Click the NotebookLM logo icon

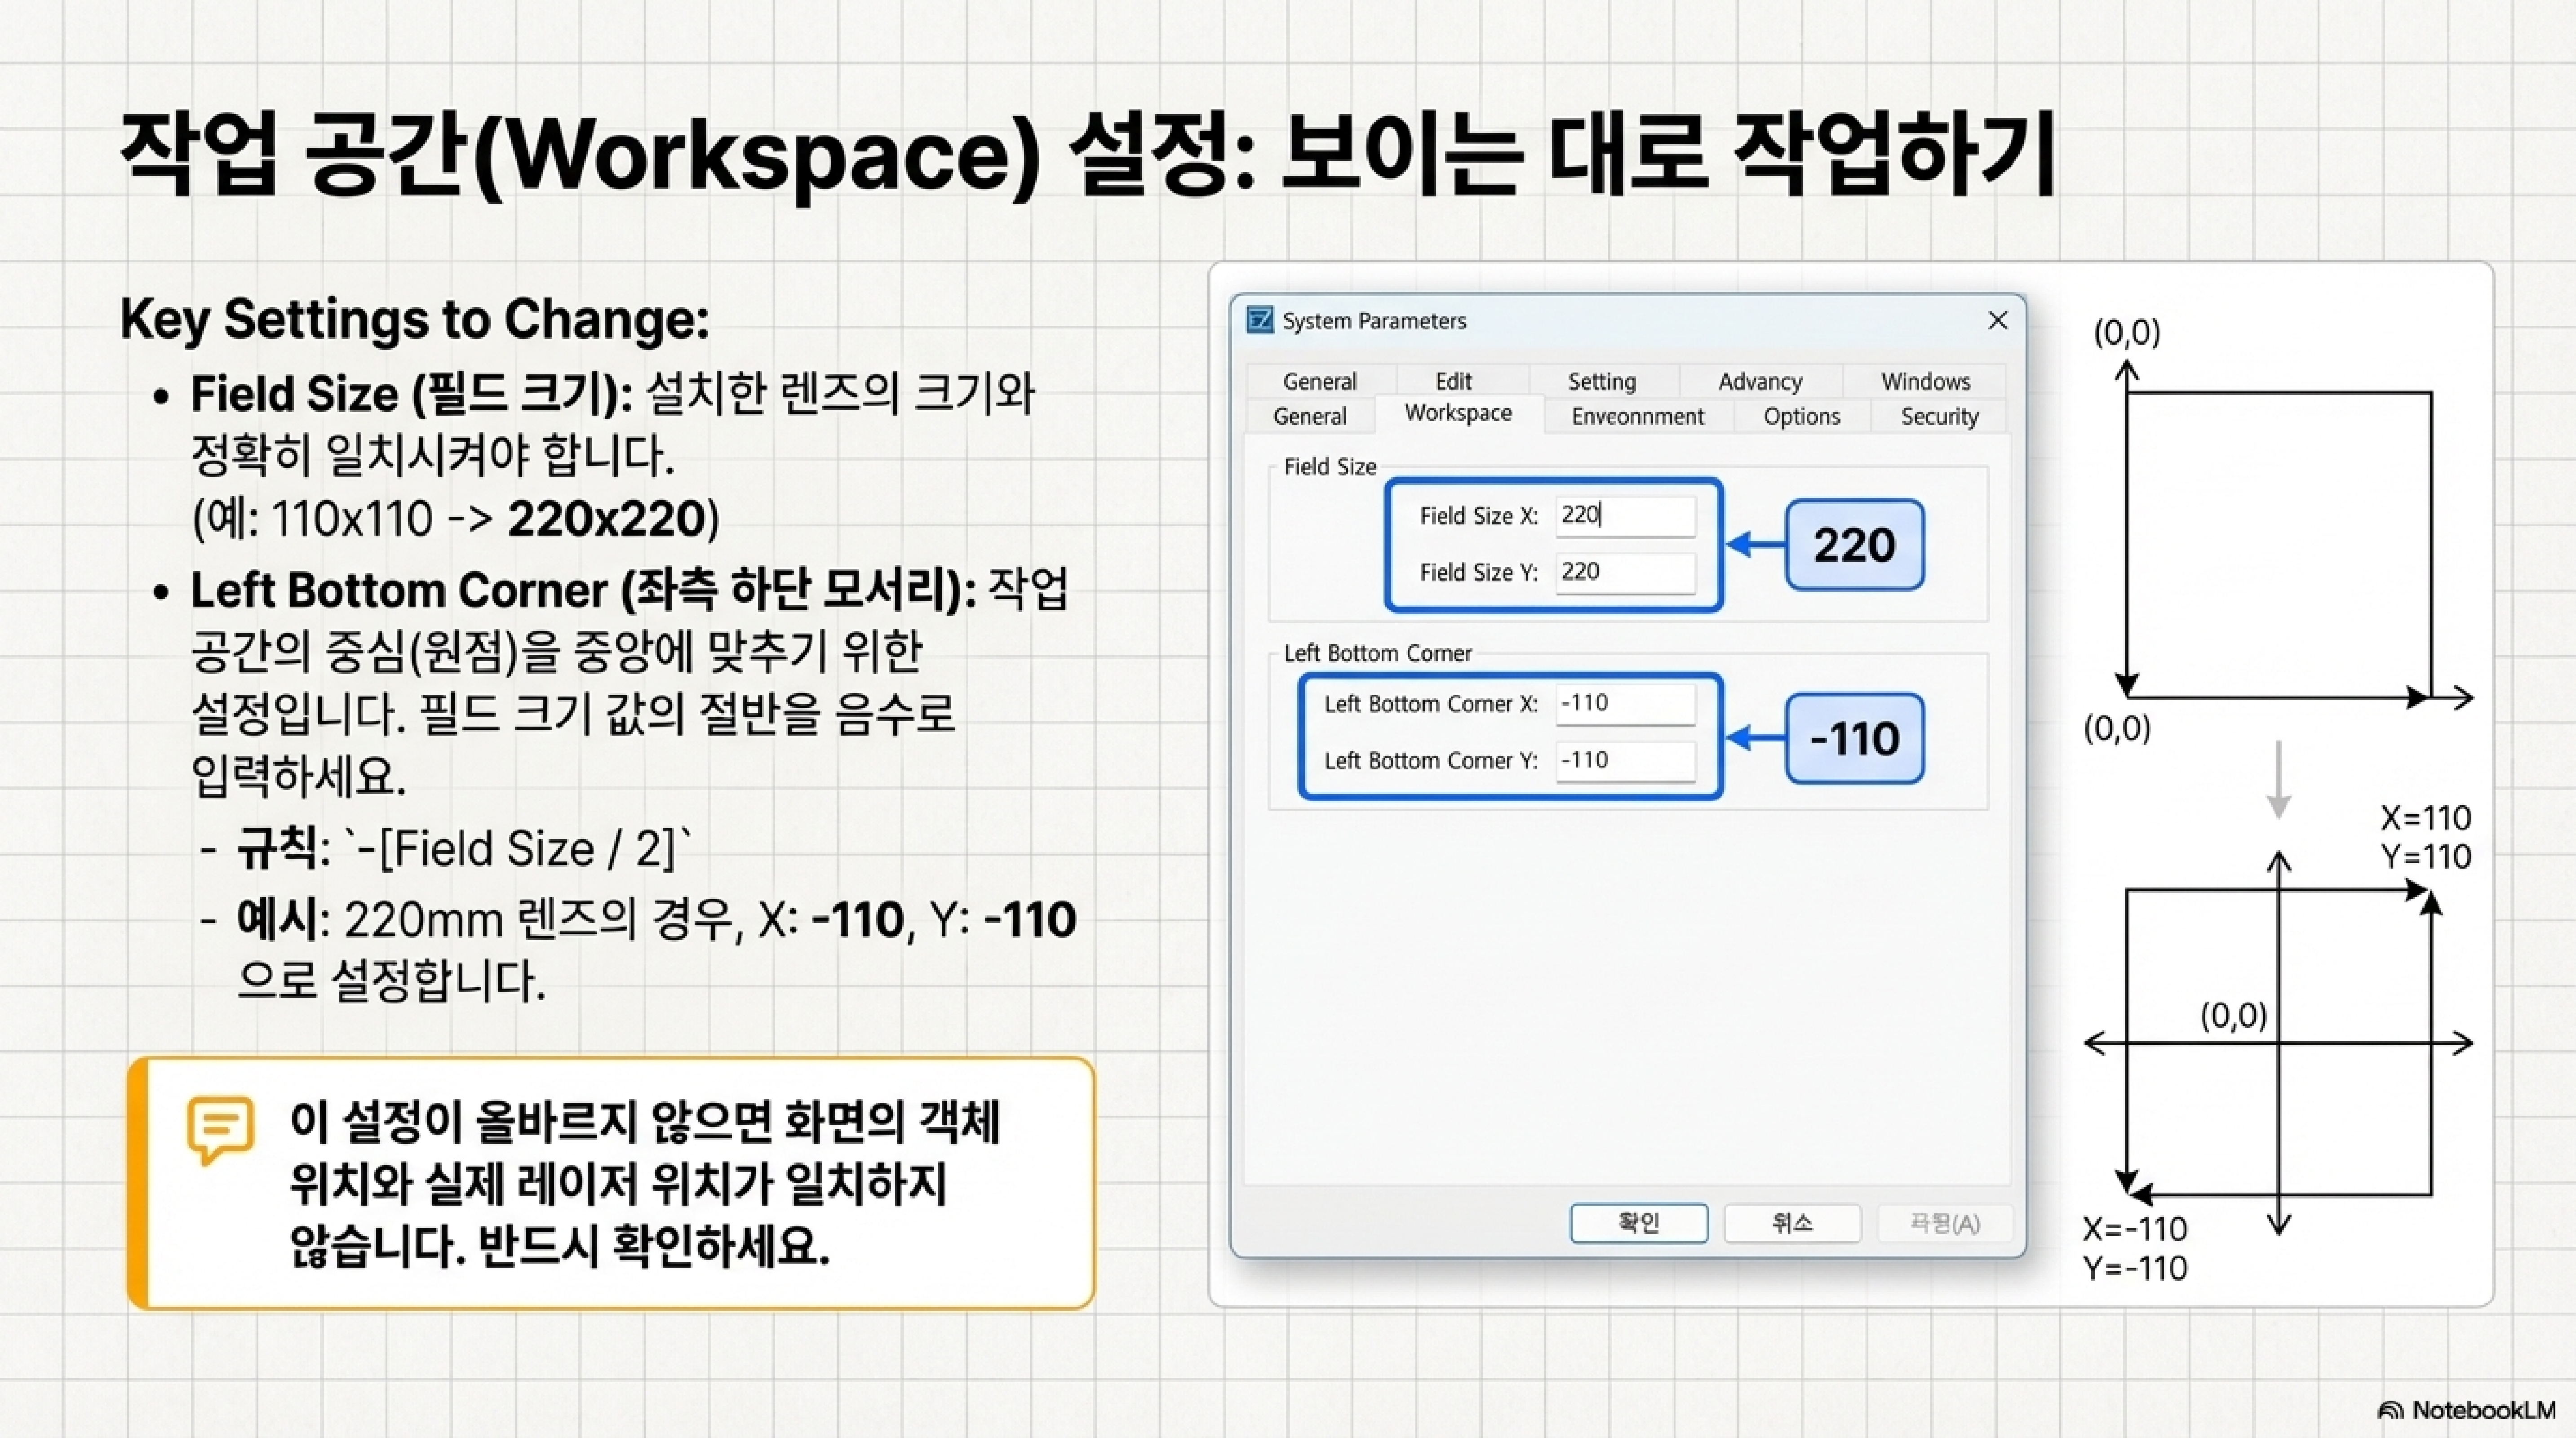coord(2390,1411)
